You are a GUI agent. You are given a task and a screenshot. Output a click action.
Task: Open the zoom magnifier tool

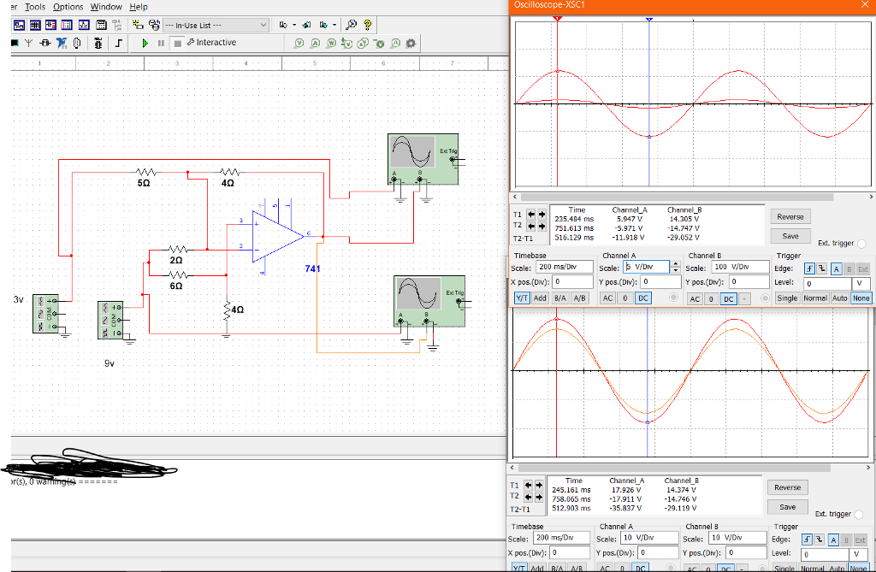point(351,24)
